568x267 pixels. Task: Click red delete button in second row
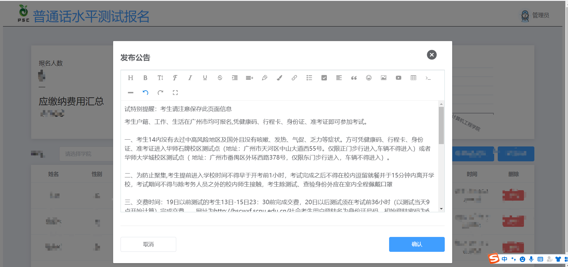click(513, 221)
